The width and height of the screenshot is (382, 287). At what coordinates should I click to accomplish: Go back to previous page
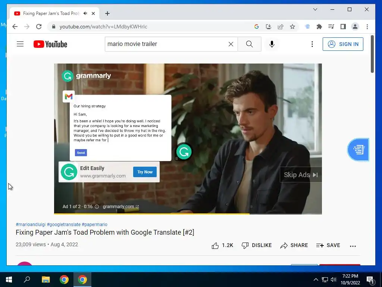tap(15, 27)
